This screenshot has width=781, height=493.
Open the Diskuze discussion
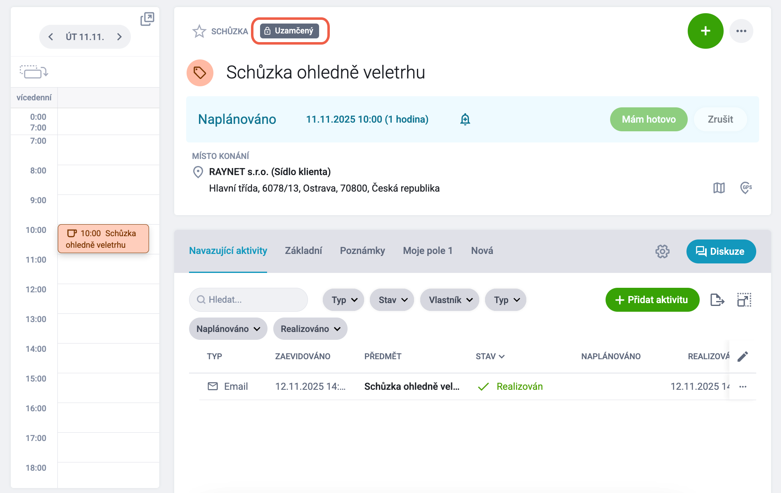[x=721, y=251]
